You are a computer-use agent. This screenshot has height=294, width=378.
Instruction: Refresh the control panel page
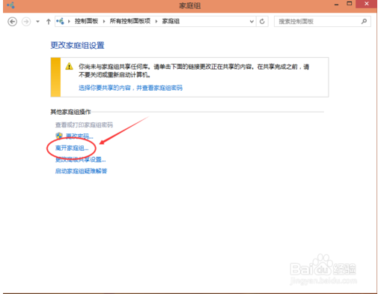coord(262,22)
